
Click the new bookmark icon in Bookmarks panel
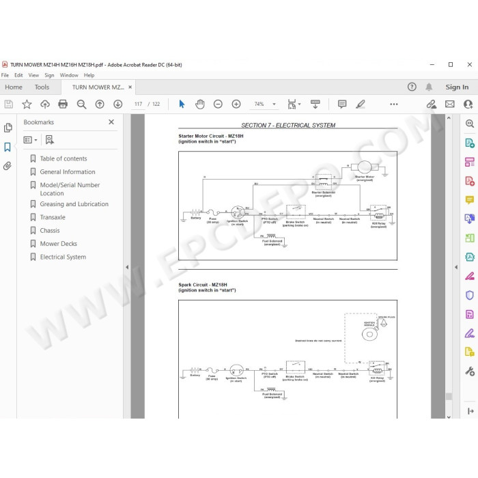coord(49,140)
